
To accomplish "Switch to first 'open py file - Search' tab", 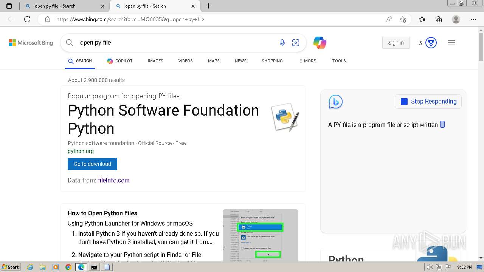I will tap(64, 6).
